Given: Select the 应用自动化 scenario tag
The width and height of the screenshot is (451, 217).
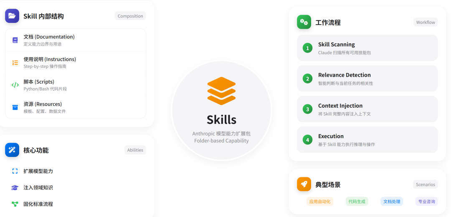Looking at the screenshot, I should pyautogui.click(x=320, y=202).
